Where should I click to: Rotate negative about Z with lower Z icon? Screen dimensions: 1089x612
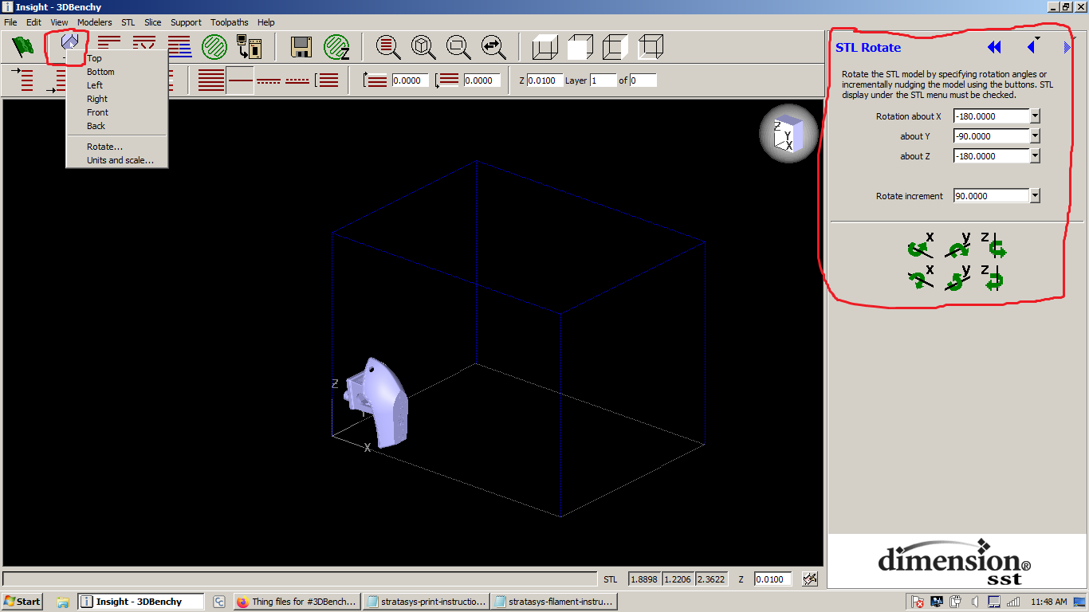click(993, 278)
